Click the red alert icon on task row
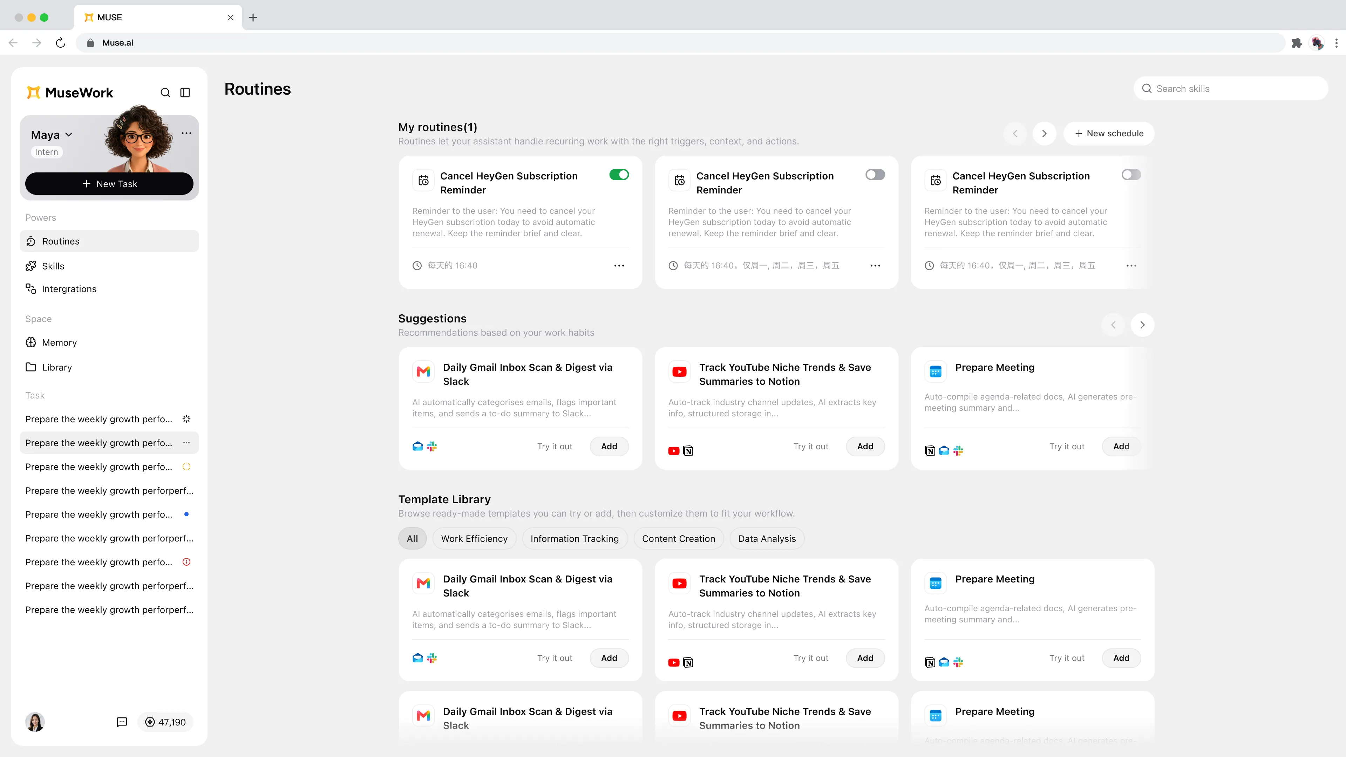The height and width of the screenshot is (757, 1346). 186,562
